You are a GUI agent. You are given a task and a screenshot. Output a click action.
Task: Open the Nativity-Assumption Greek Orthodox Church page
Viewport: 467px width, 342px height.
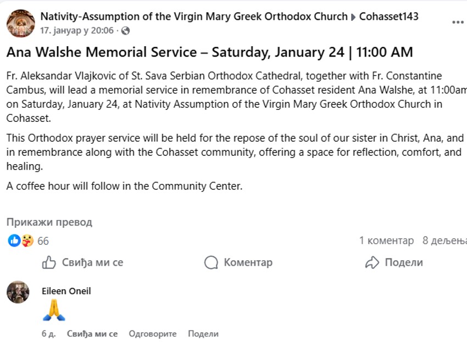pyautogui.click(x=194, y=16)
